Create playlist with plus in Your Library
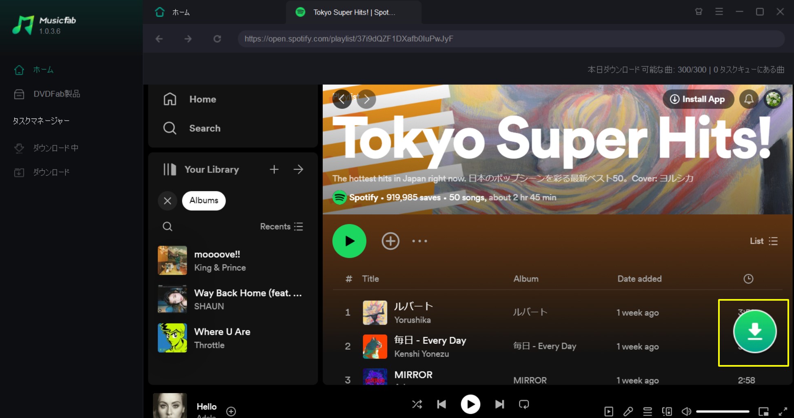 tap(274, 169)
